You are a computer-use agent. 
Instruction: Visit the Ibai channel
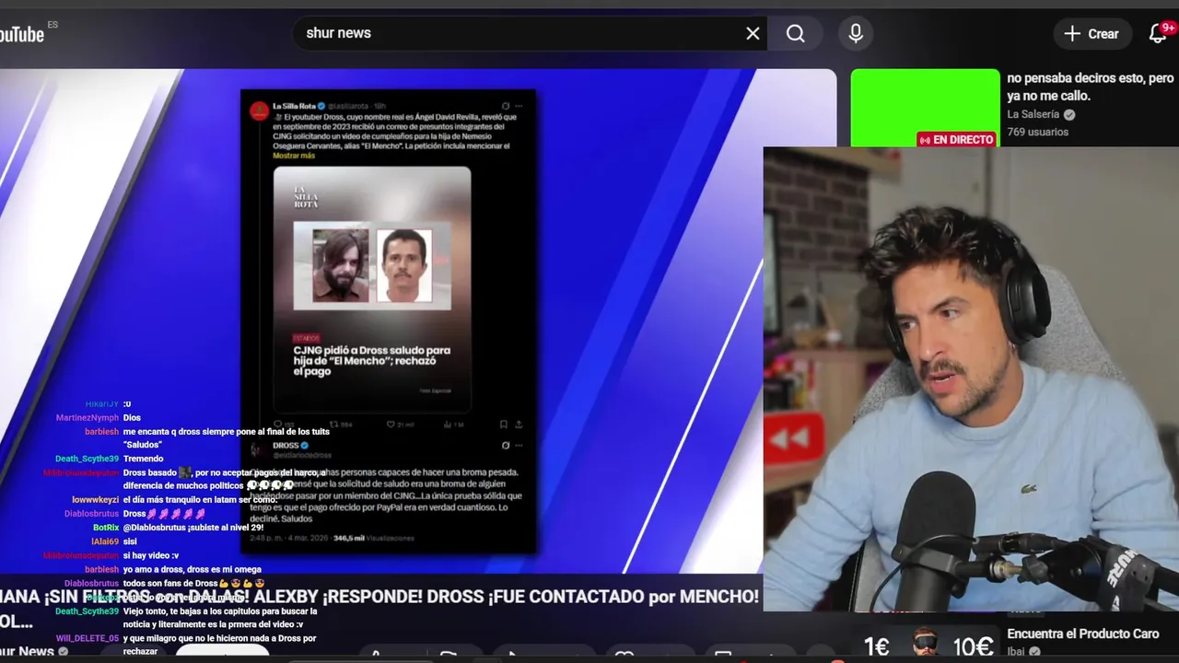[1018, 652]
